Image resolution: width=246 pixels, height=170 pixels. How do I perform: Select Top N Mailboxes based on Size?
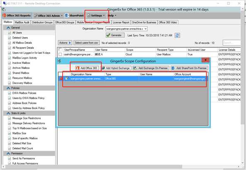[x=29, y=128]
